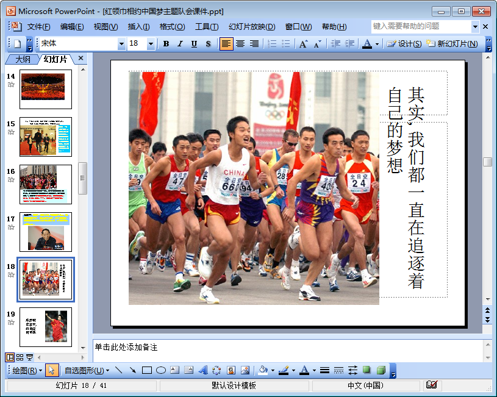
Task: Add a slide with 新幻灯片(N)
Action: coord(452,44)
